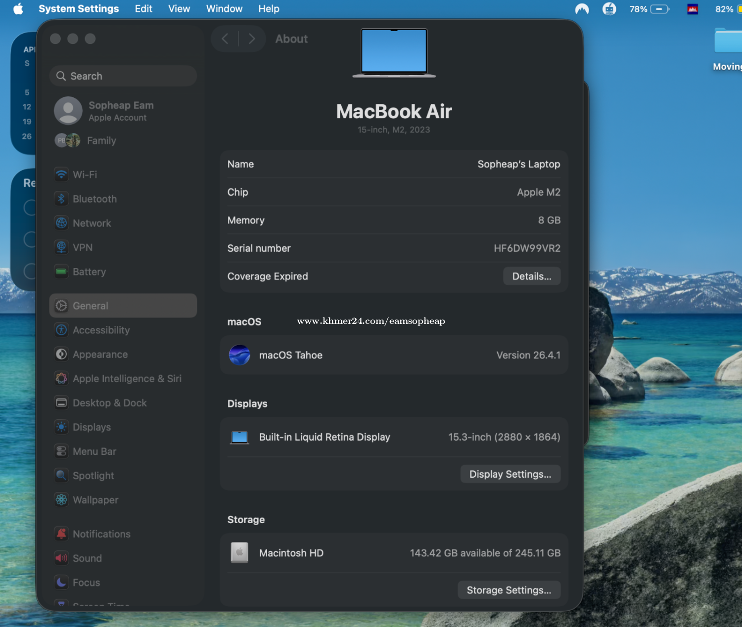Click the Displays sun icon in sidebar
742x627 pixels.
point(61,427)
